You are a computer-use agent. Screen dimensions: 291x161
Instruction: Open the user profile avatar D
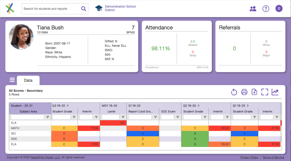pyautogui.click(x=279, y=9)
